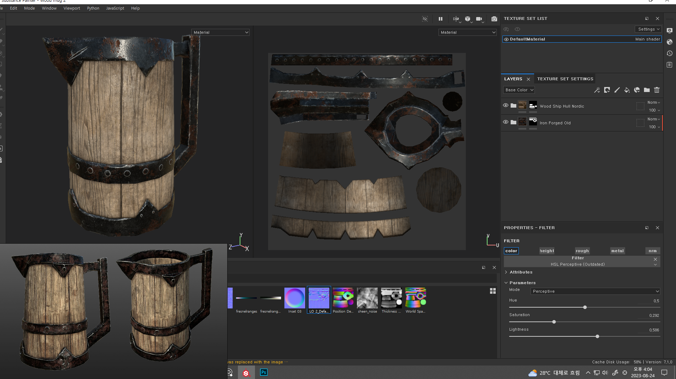Click the add effect magic wand icon
This screenshot has width=676, height=379.
click(597, 90)
